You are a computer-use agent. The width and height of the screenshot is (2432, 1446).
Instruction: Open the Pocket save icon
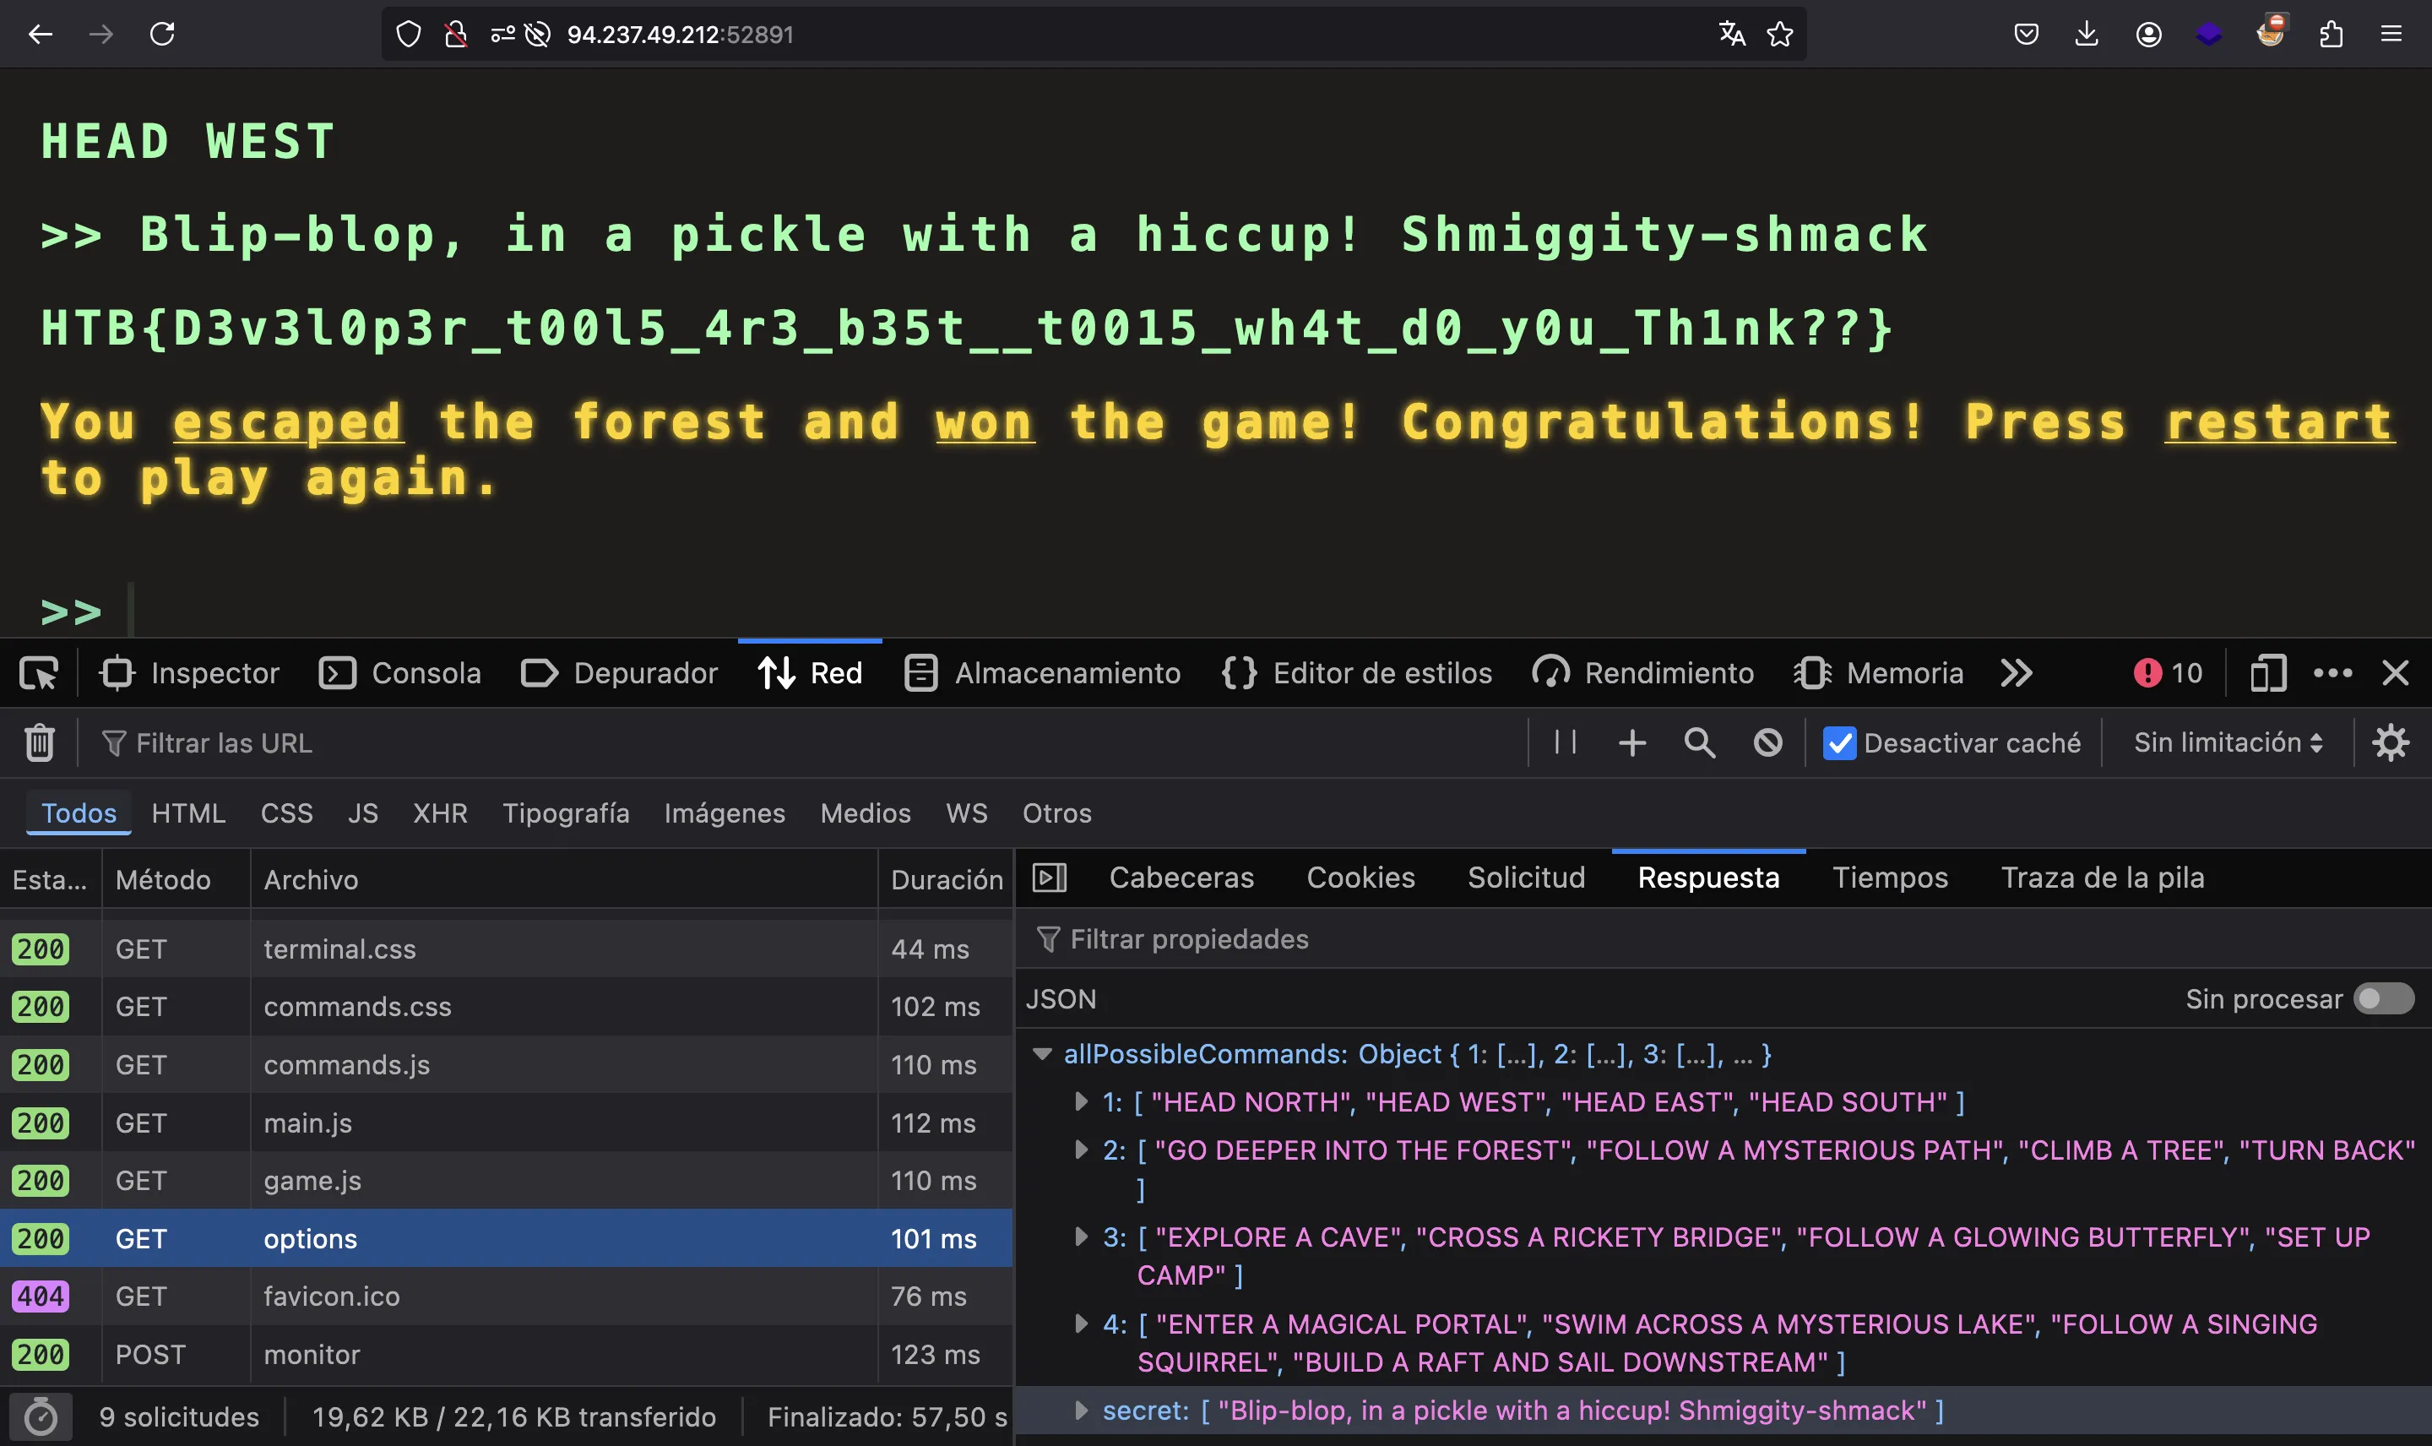(2026, 34)
